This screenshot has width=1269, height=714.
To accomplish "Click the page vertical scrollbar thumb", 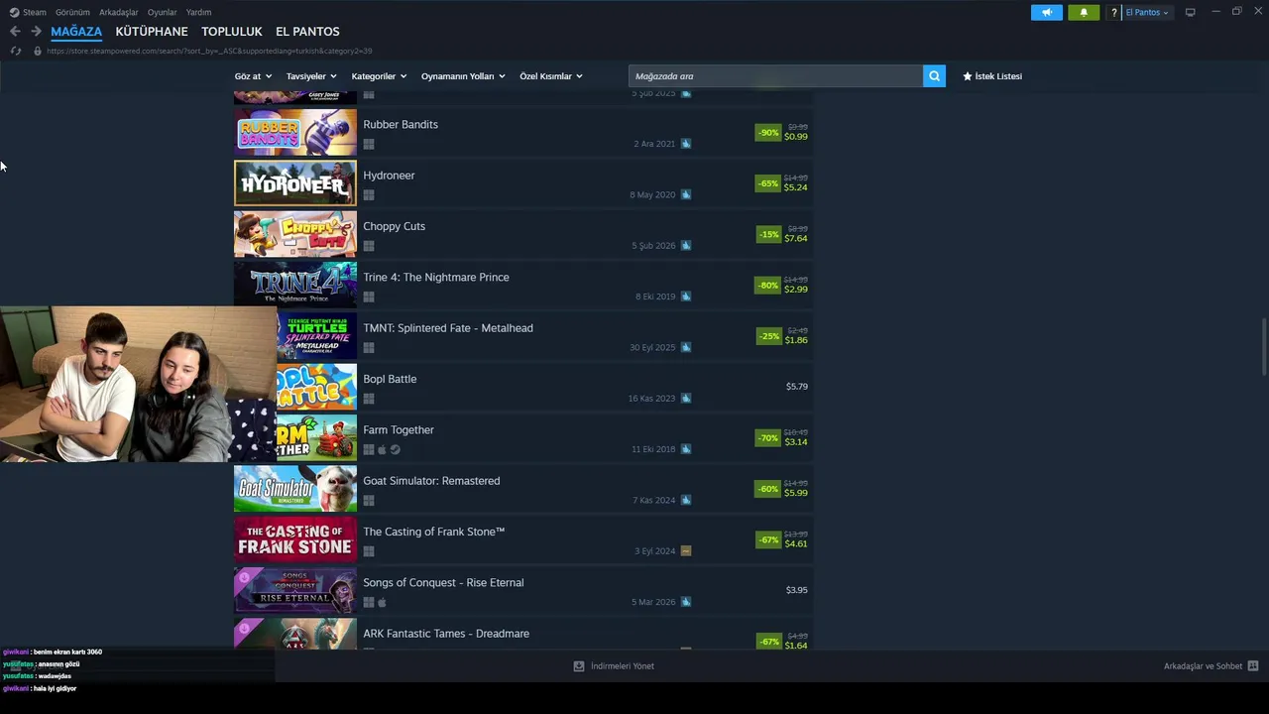I will [x=1263, y=347].
